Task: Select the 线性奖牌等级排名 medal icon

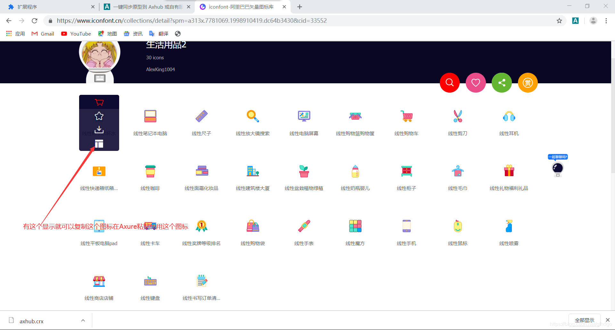Action: click(201, 226)
